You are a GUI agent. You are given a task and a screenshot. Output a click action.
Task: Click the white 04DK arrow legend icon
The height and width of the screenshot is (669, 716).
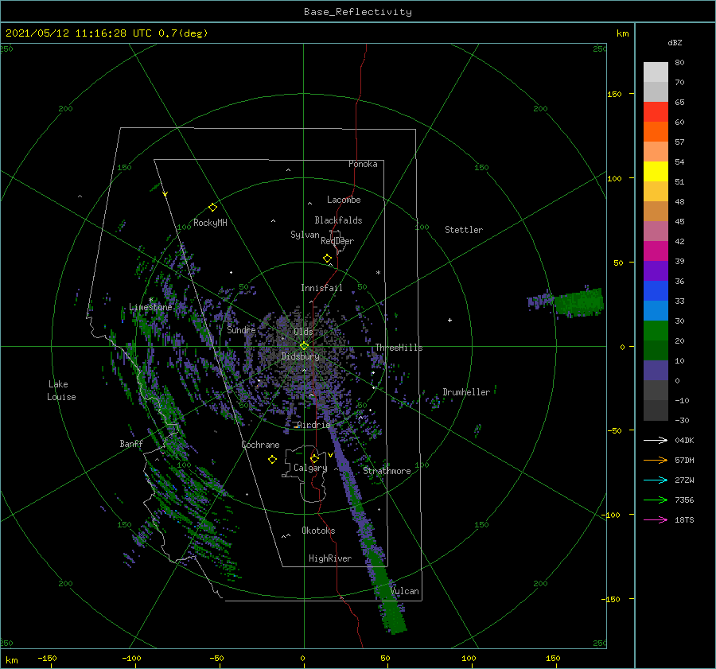pyautogui.click(x=656, y=440)
